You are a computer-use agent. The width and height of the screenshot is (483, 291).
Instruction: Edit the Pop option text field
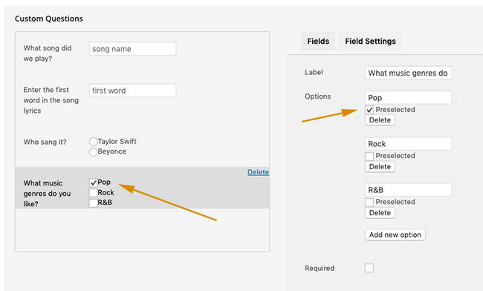408,97
